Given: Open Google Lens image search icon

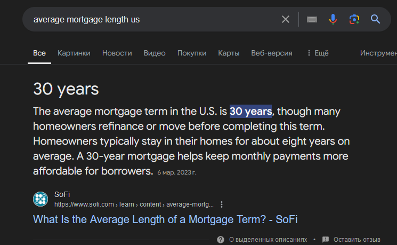Looking at the screenshot, I should click(354, 19).
